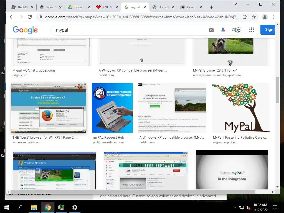This screenshot has width=284, height=213.
Task: Start voice search with the microphone
Action: (x=223, y=30)
